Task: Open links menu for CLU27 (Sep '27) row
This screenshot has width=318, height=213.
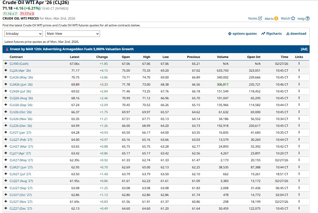Action: click(x=299, y=188)
